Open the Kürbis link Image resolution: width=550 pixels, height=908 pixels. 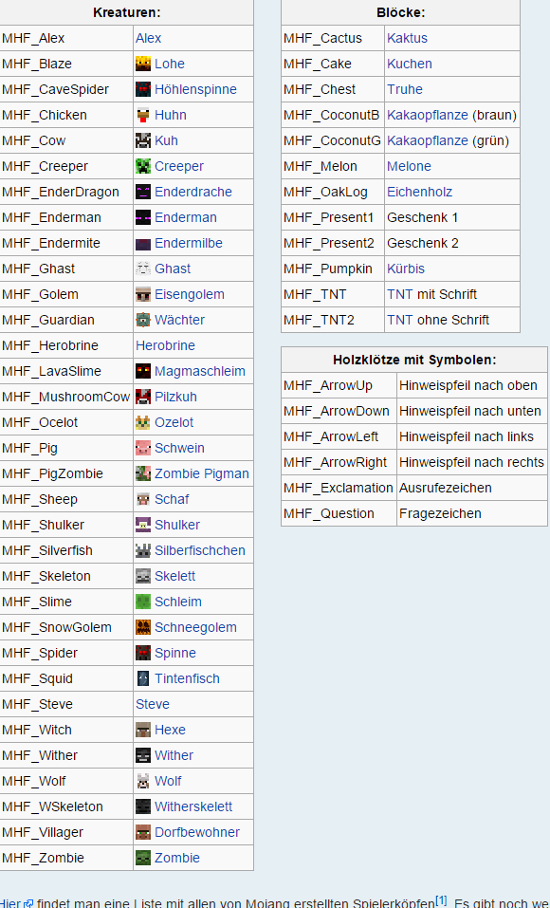coord(406,269)
